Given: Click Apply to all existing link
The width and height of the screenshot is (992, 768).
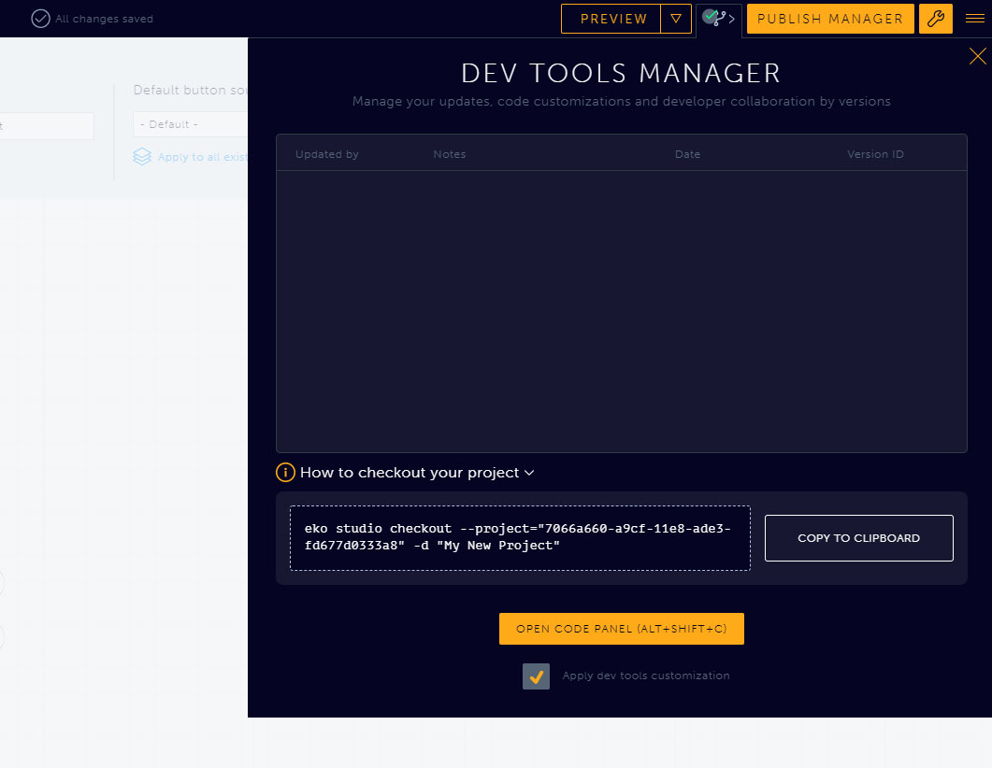Looking at the screenshot, I should (202, 157).
